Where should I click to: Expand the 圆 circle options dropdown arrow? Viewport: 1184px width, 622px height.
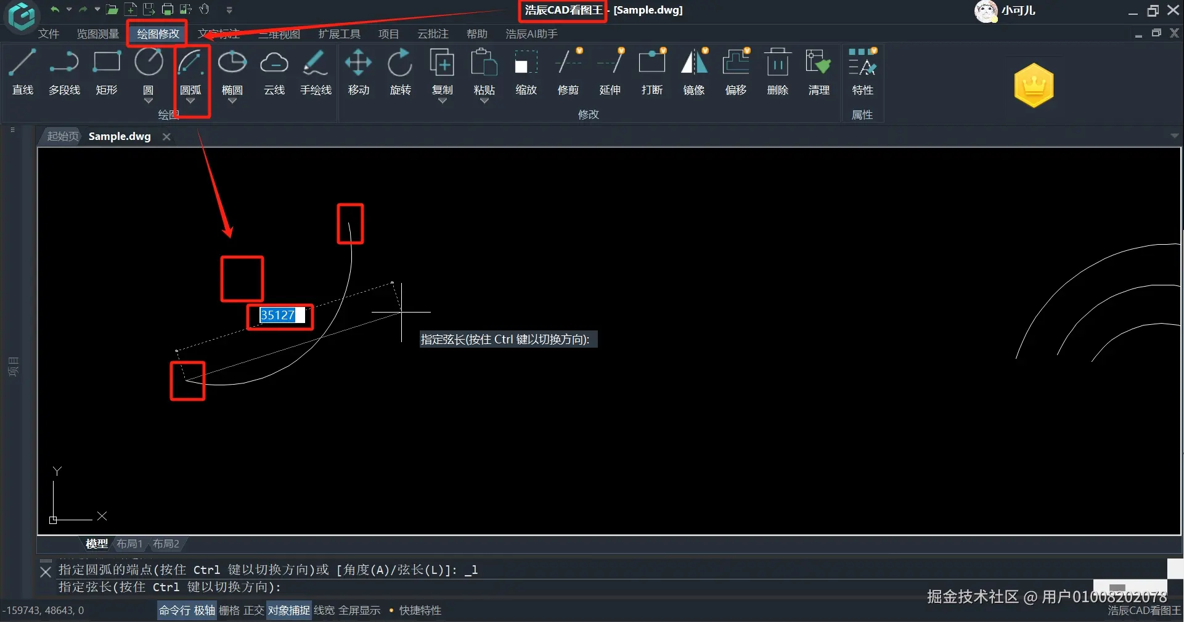coord(149,101)
